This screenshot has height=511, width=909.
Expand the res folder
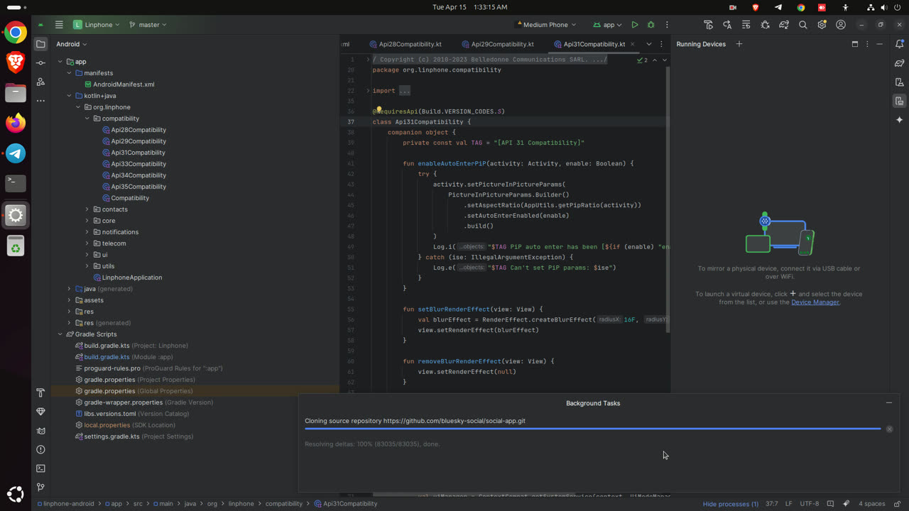pyautogui.click(x=69, y=312)
